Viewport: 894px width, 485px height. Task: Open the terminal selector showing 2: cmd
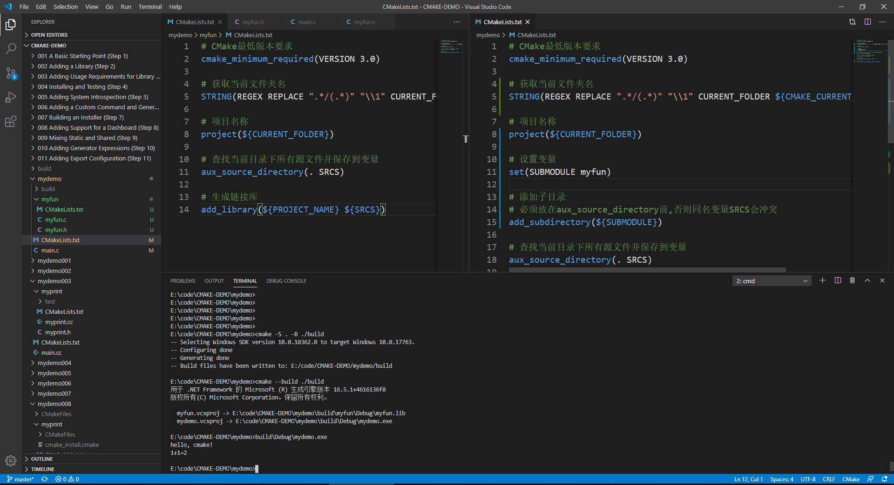pyautogui.click(x=771, y=280)
